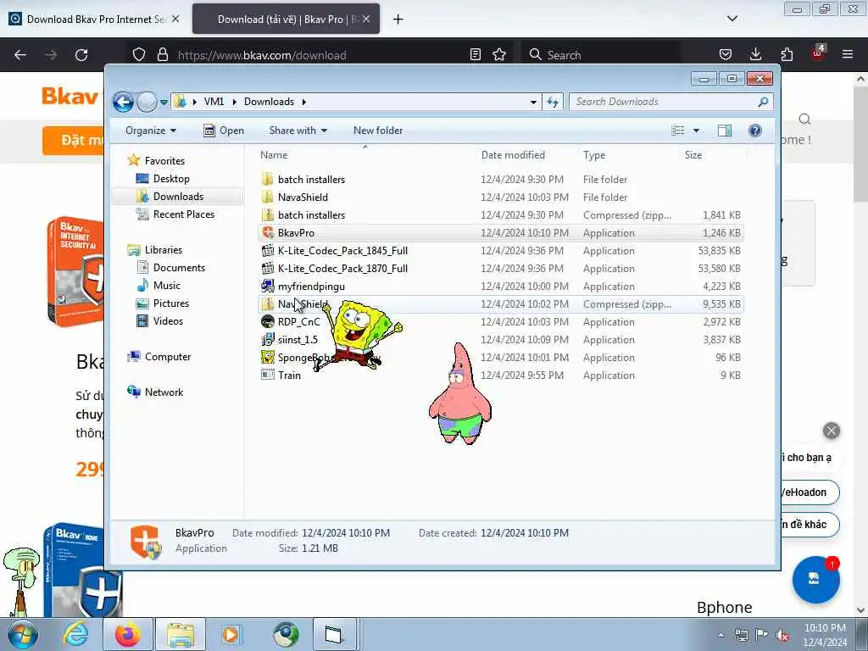
Task: List all Firefox tabs dropdown
Action: pyautogui.click(x=732, y=19)
